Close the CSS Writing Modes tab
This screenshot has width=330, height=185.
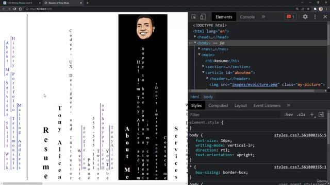(x=40, y=3)
